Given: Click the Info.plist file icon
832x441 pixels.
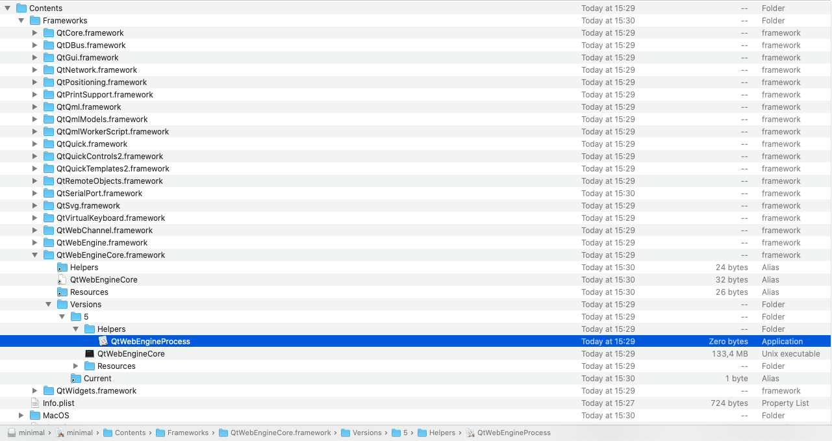Looking at the screenshot, I should 35,403.
